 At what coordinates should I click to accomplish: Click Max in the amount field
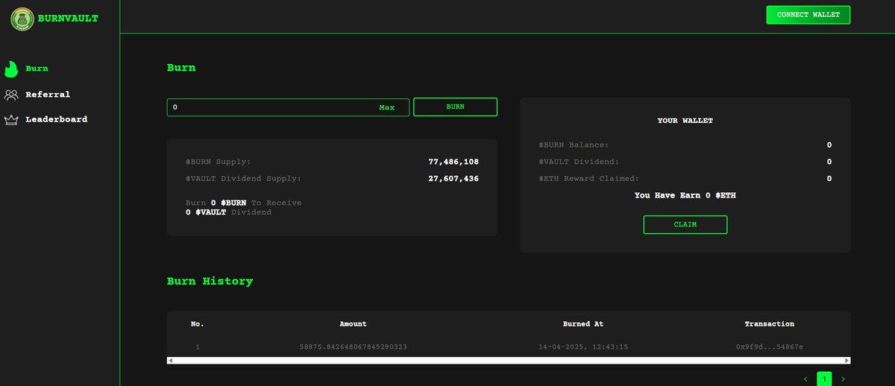coord(386,107)
